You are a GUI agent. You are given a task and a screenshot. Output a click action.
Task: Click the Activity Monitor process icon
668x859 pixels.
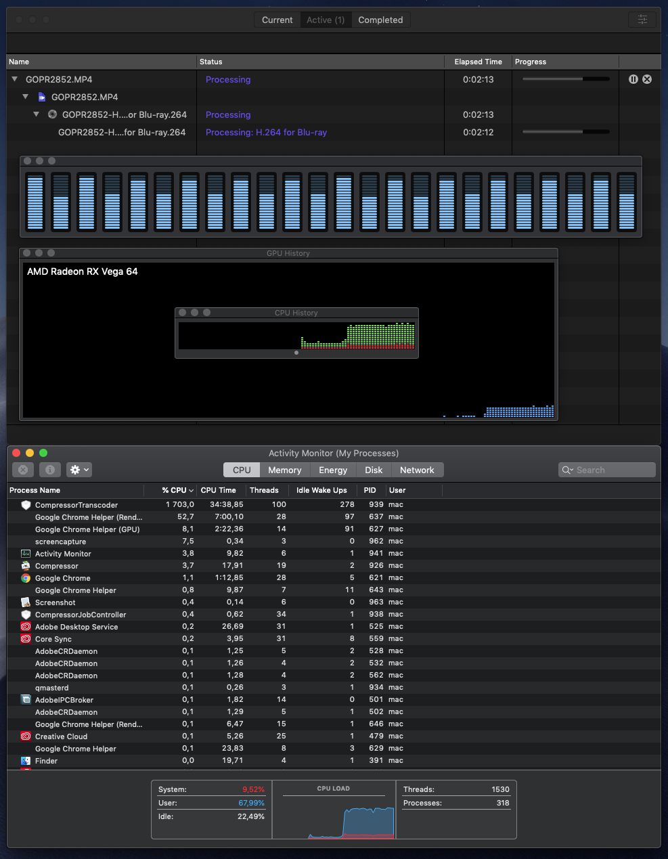tap(26, 554)
